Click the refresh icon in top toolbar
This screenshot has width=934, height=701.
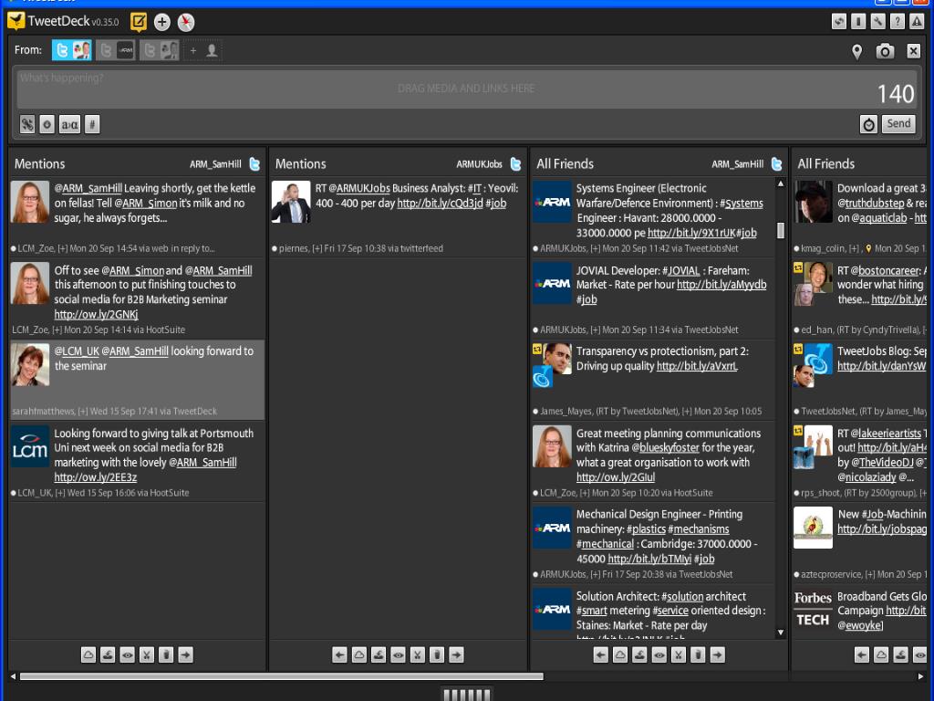coord(839,22)
